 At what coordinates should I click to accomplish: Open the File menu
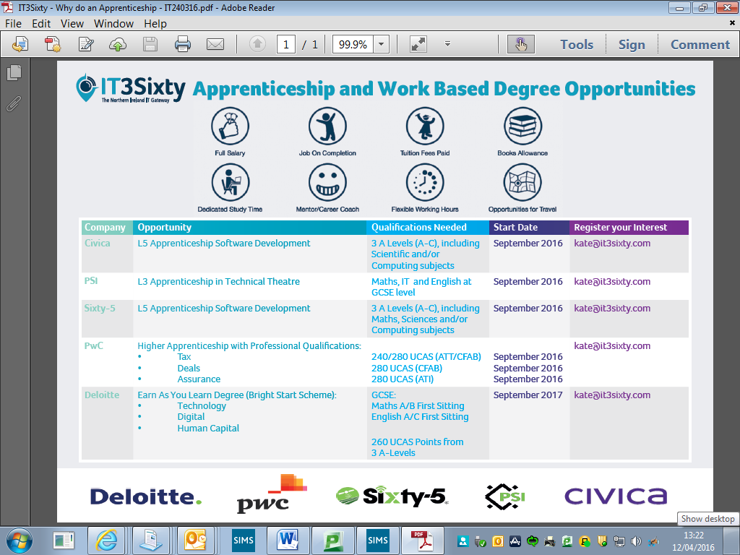pyautogui.click(x=14, y=24)
